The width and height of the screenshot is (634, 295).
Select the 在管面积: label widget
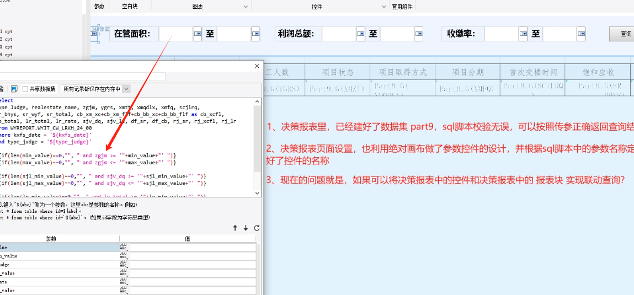click(135, 34)
